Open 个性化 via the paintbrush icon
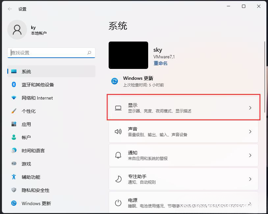This screenshot has width=268, height=214. pos(13,111)
